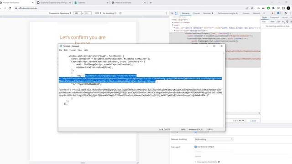Bookmark this page with star icon
This screenshot has width=292, height=164.
pyautogui.click(x=252, y=8)
